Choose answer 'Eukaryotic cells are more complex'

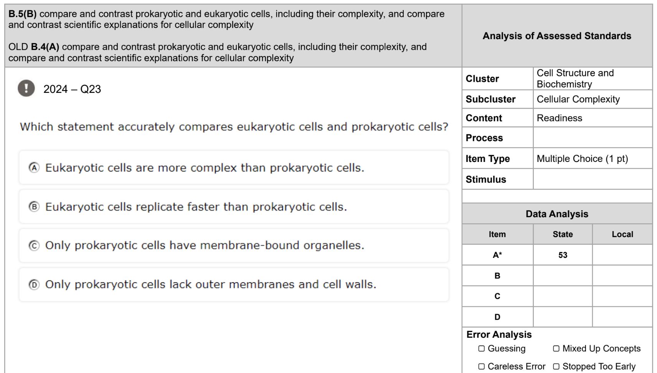coord(234,168)
